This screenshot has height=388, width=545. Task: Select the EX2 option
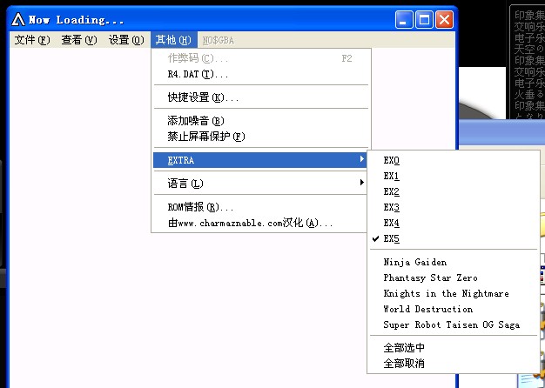point(454,191)
